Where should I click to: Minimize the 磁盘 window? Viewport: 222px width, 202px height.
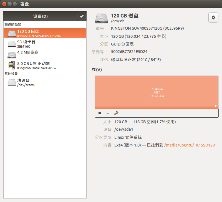9,4
